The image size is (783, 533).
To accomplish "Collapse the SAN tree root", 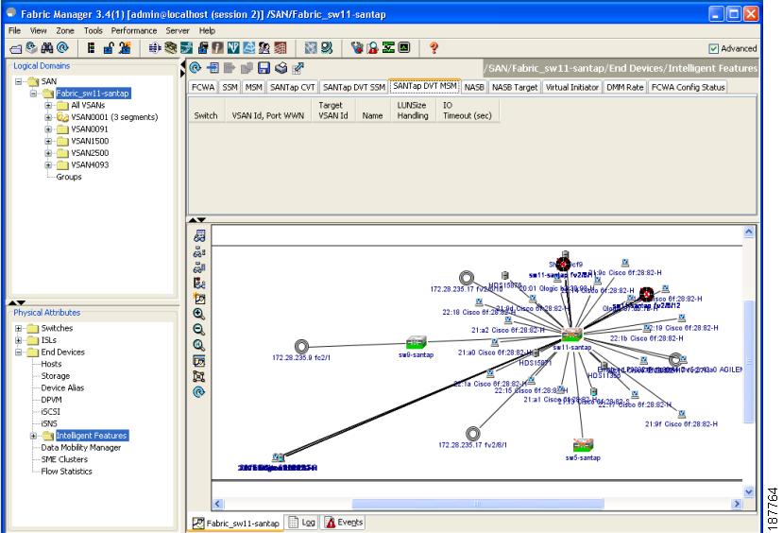I will coord(19,81).
